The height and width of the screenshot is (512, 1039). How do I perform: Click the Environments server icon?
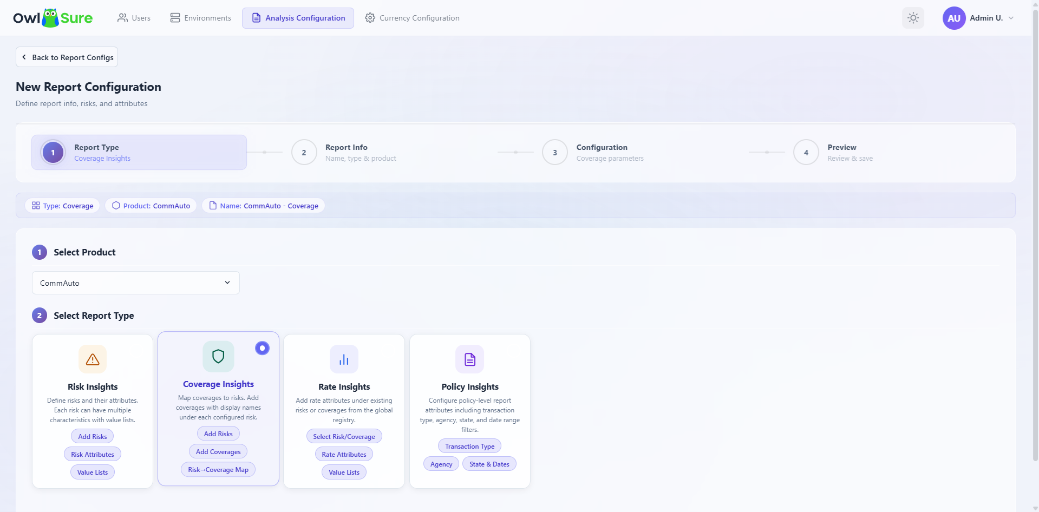tap(175, 18)
